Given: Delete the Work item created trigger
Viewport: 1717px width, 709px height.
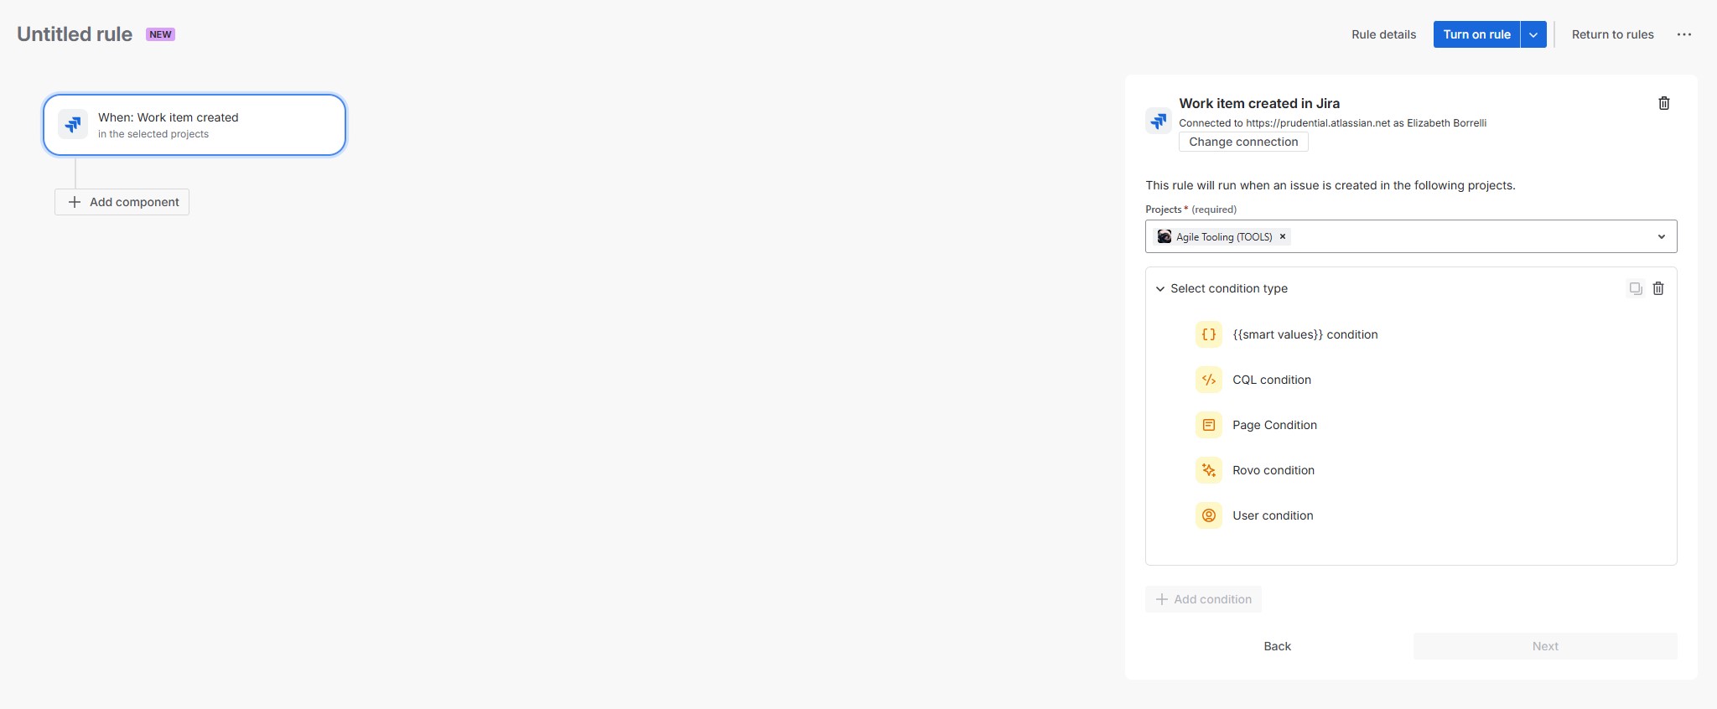Looking at the screenshot, I should 1664,103.
